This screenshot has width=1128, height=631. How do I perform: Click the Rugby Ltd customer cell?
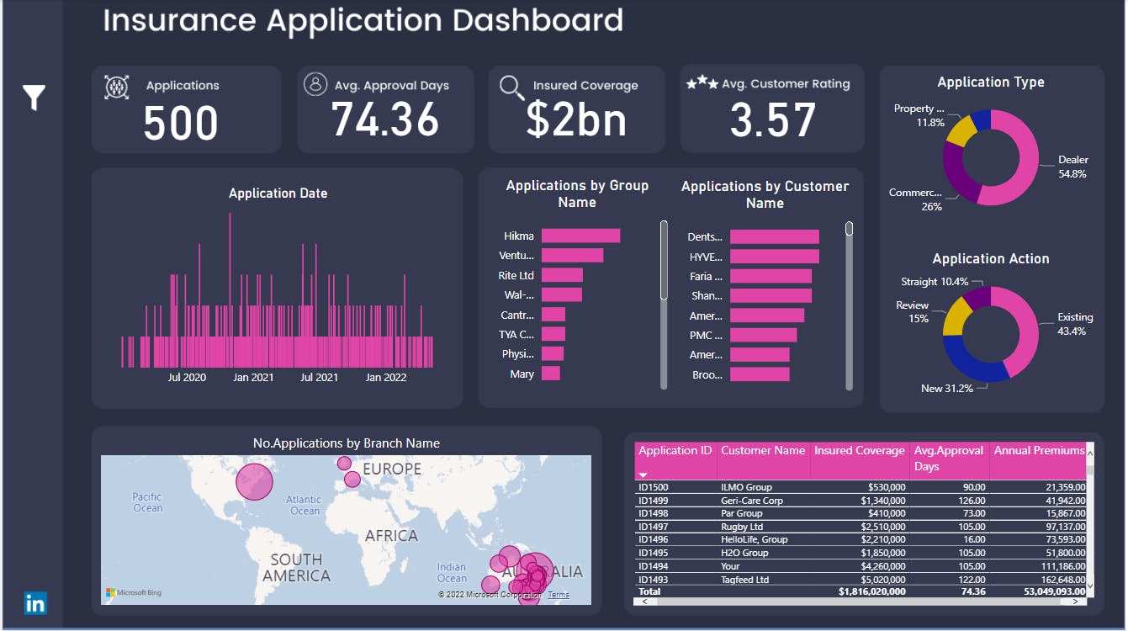(x=742, y=527)
